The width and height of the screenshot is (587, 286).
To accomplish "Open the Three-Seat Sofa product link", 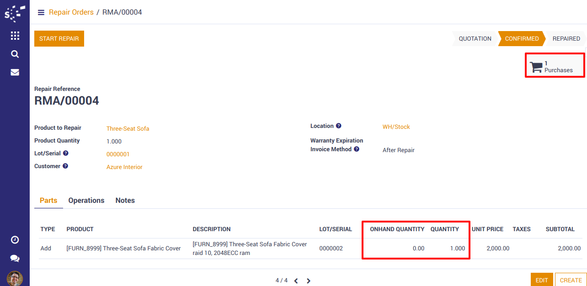I will click(128, 129).
